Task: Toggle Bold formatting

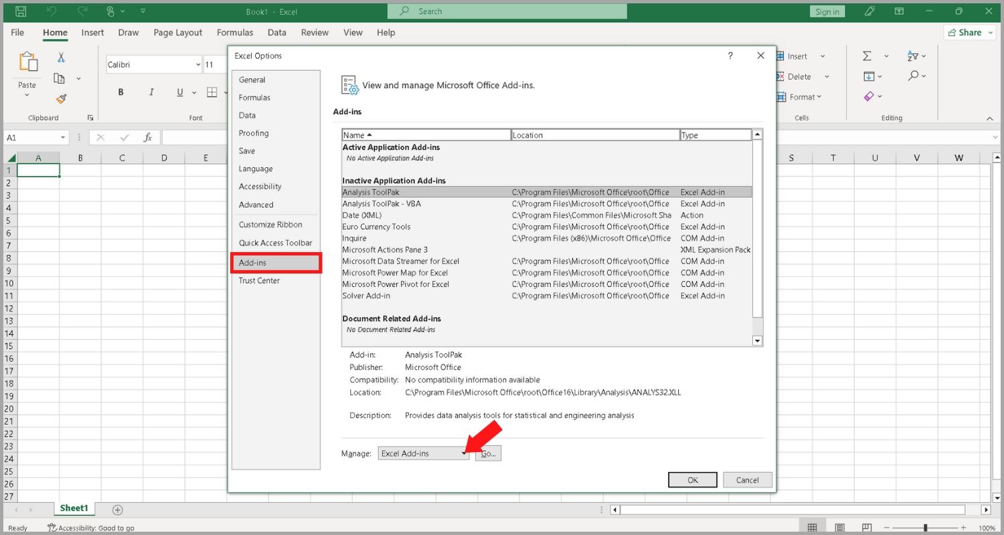Action: 120,92
